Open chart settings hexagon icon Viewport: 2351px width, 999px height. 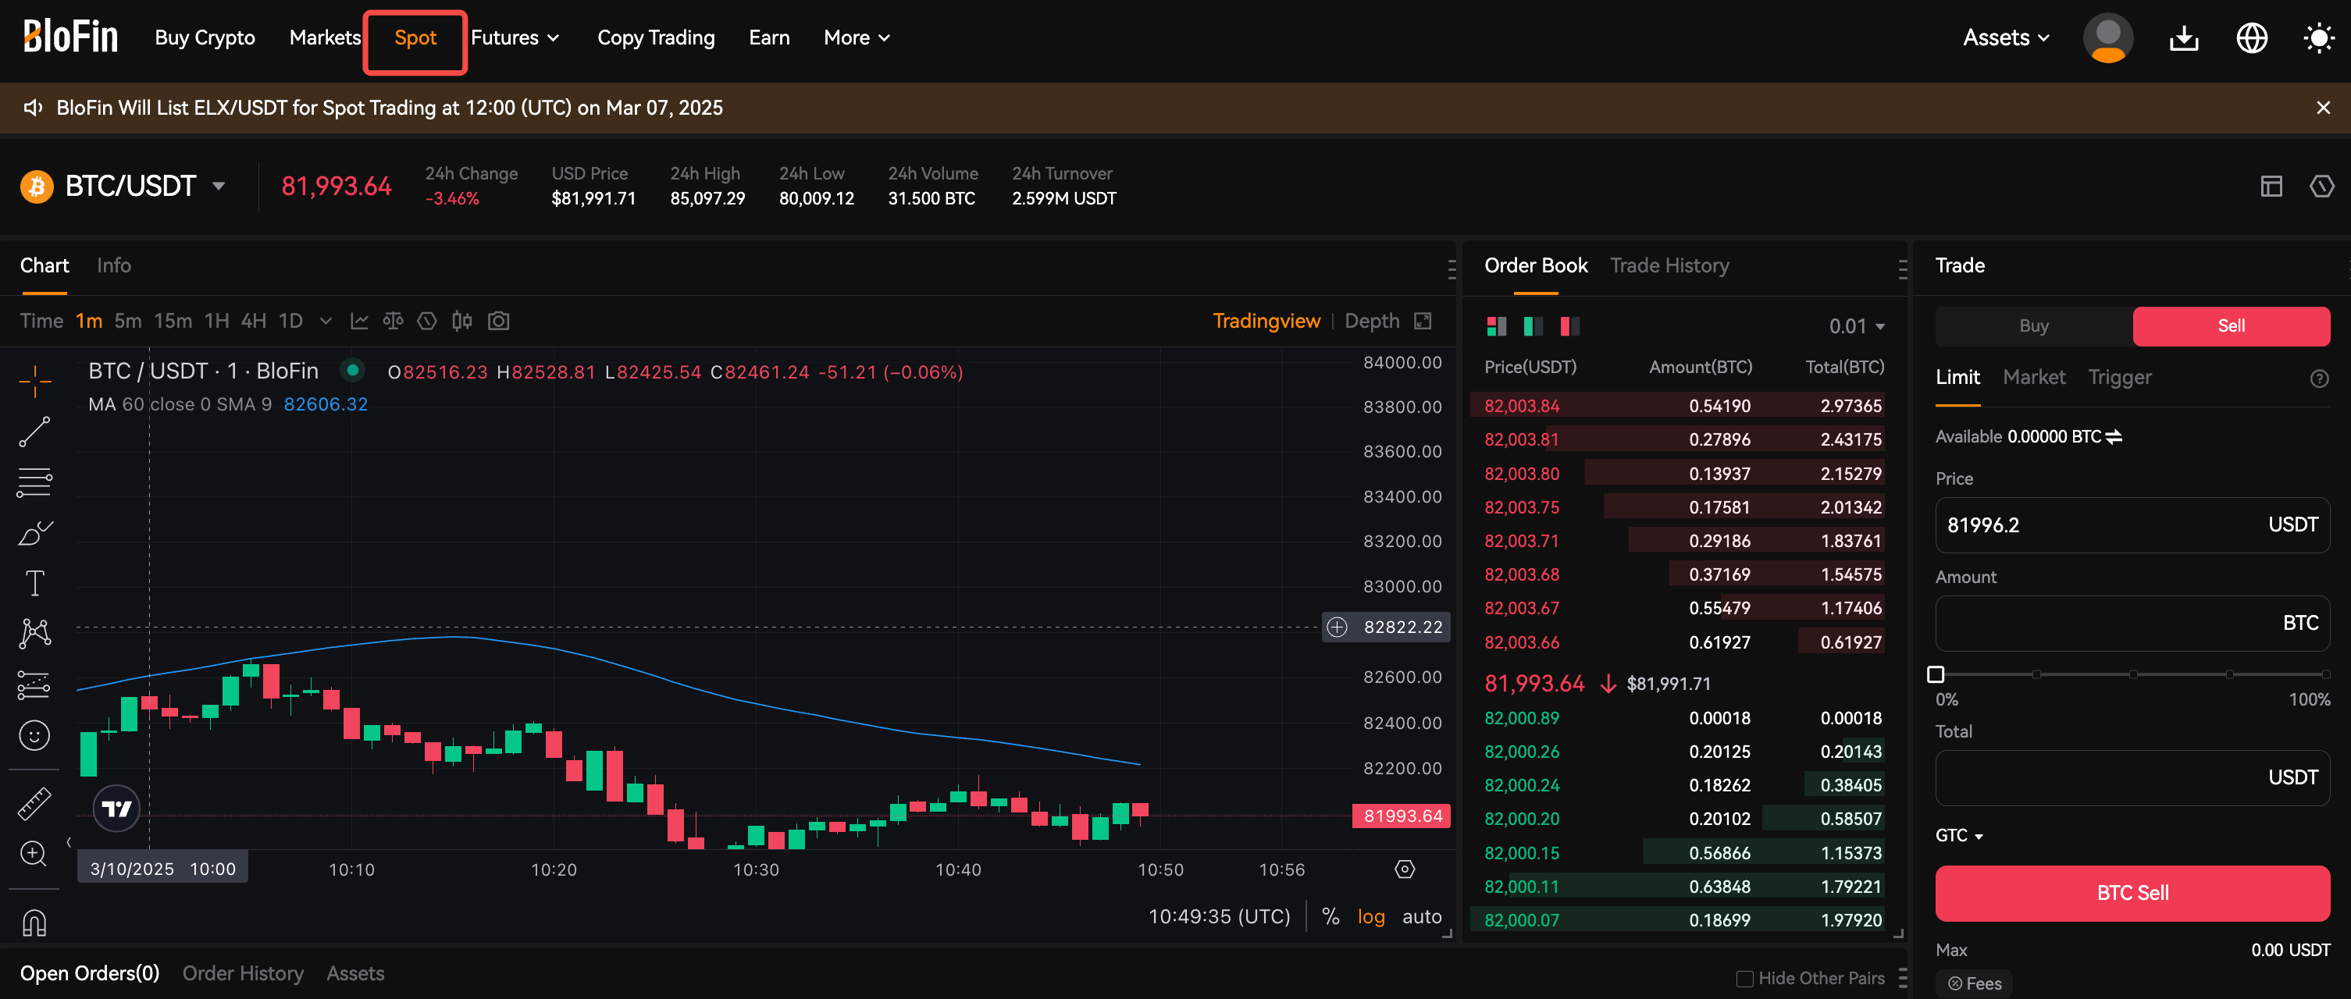(x=427, y=321)
